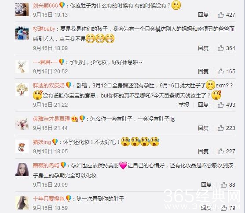Like 蔷薇的岛屿's comment with 88 likes
Screen dimensions: 245x213
(223, 184)
